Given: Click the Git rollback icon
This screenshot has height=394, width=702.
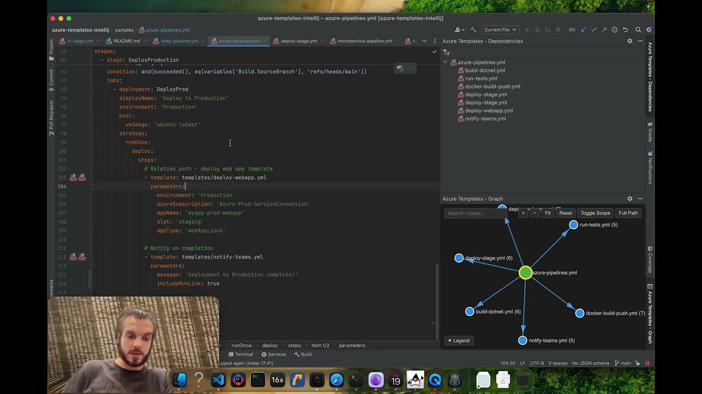Looking at the screenshot, I should pos(625,30).
